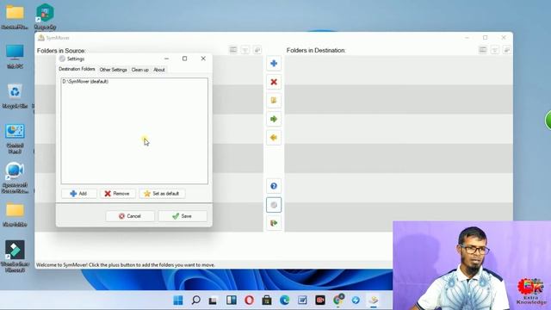Image resolution: width=551 pixels, height=310 pixels.
Task: Open the green hexagon desktop shortcut
Action: coord(45,16)
